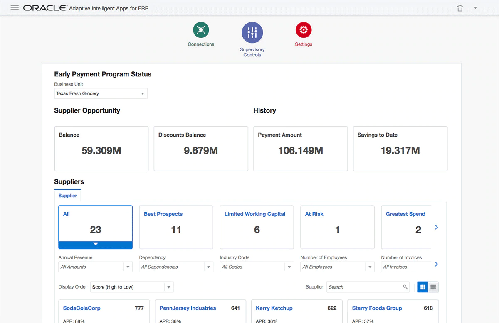
Task: Open Display Order dropdown
Action: point(168,287)
